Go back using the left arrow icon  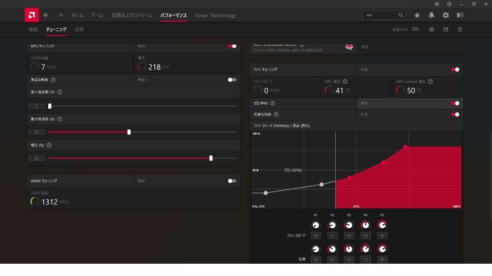tap(46, 15)
